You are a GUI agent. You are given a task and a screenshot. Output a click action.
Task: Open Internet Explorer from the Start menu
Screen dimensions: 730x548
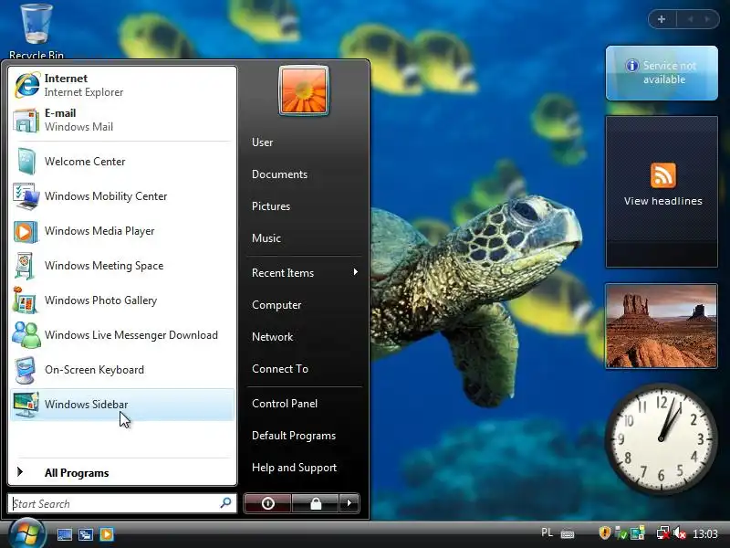[x=122, y=85]
